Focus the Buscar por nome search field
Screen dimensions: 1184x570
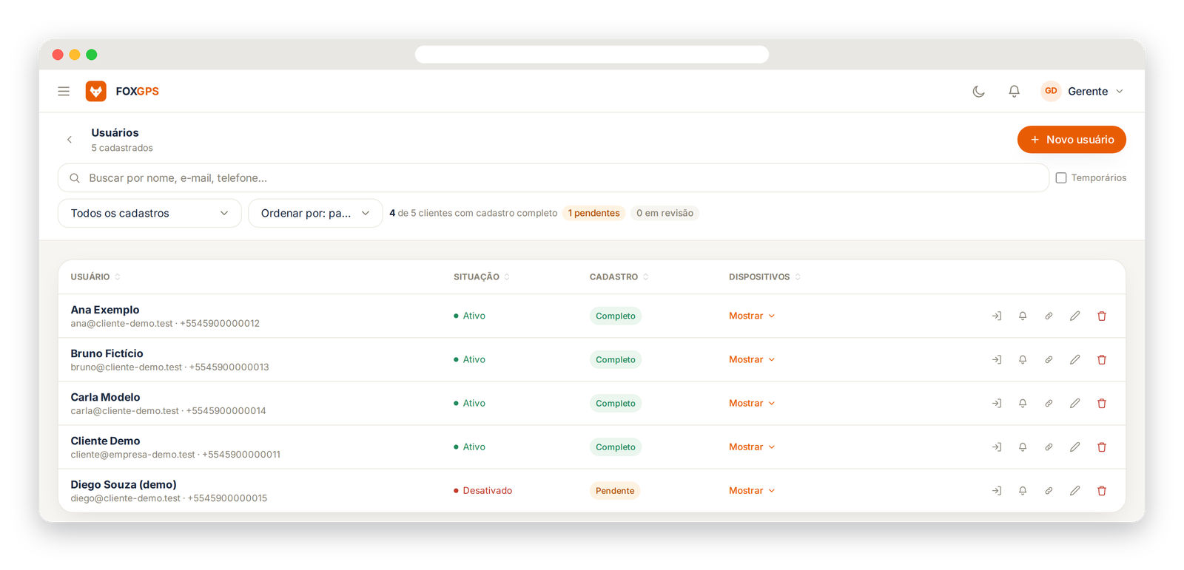pos(554,178)
